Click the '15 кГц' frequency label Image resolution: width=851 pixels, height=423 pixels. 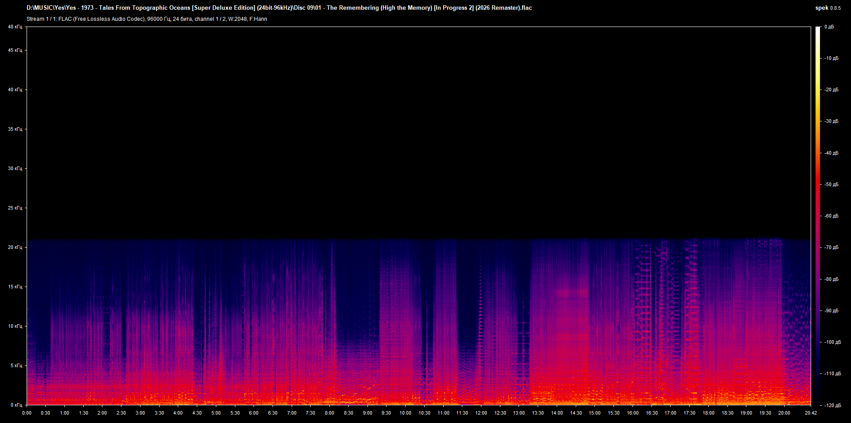(15, 287)
